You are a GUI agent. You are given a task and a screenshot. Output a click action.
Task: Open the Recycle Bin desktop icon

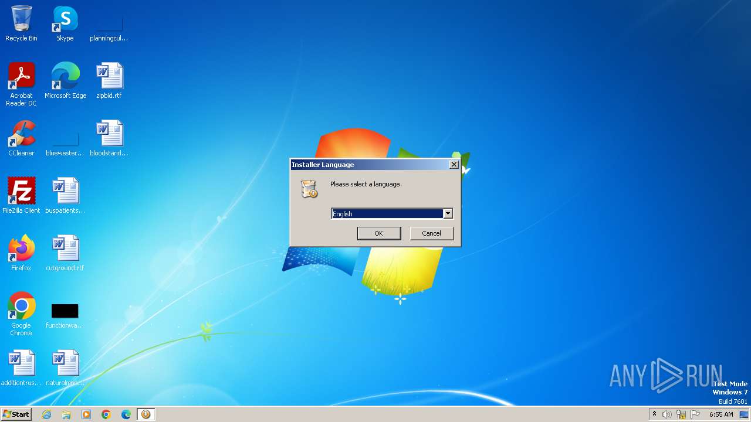click(x=21, y=24)
